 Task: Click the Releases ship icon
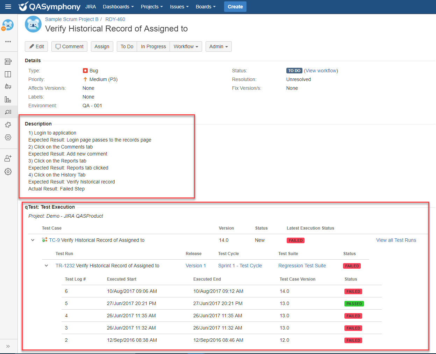point(8,87)
